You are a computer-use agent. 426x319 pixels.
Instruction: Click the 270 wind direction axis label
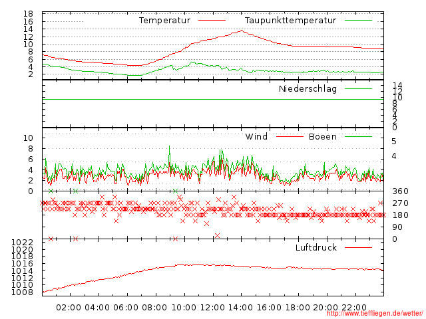click(400, 203)
